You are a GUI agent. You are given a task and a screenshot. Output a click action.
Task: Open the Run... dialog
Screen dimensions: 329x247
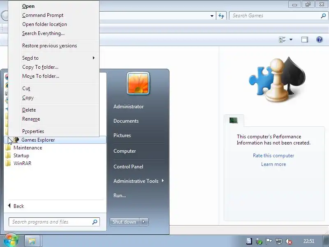pos(120,195)
